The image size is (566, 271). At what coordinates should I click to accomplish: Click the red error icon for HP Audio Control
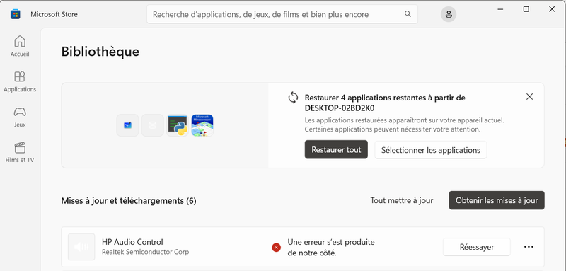[x=276, y=247]
